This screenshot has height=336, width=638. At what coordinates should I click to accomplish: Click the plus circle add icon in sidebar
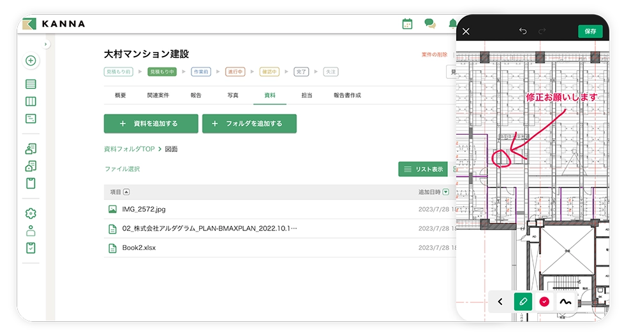(x=31, y=60)
